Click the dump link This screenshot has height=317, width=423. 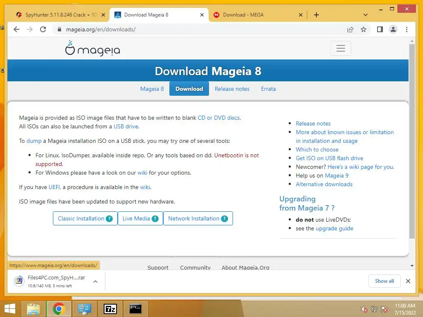click(x=34, y=141)
